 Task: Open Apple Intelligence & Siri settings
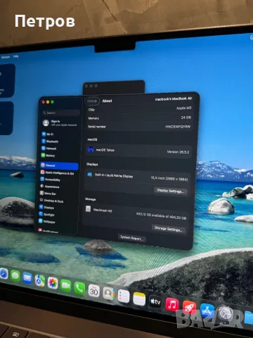point(57,173)
